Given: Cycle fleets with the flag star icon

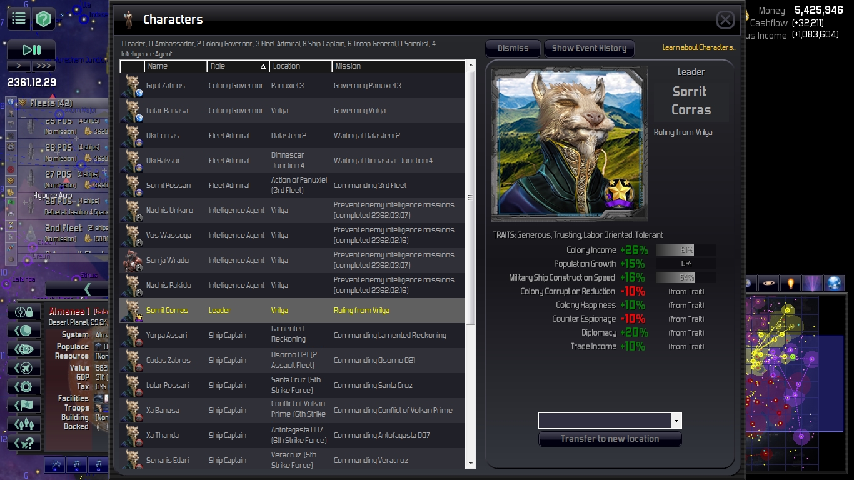Looking at the screenshot, I should 24,406.
